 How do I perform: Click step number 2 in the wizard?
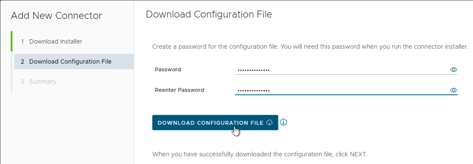tap(22, 61)
